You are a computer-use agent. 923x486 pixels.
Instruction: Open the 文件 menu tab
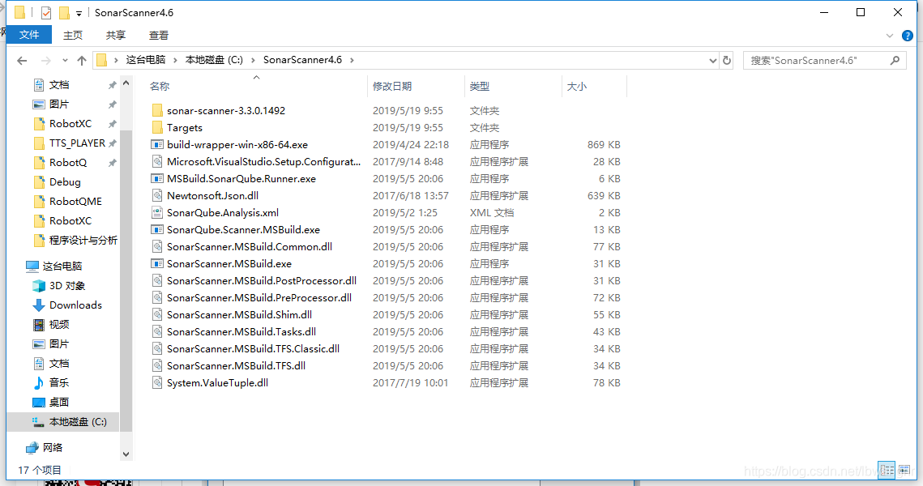tap(29, 35)
